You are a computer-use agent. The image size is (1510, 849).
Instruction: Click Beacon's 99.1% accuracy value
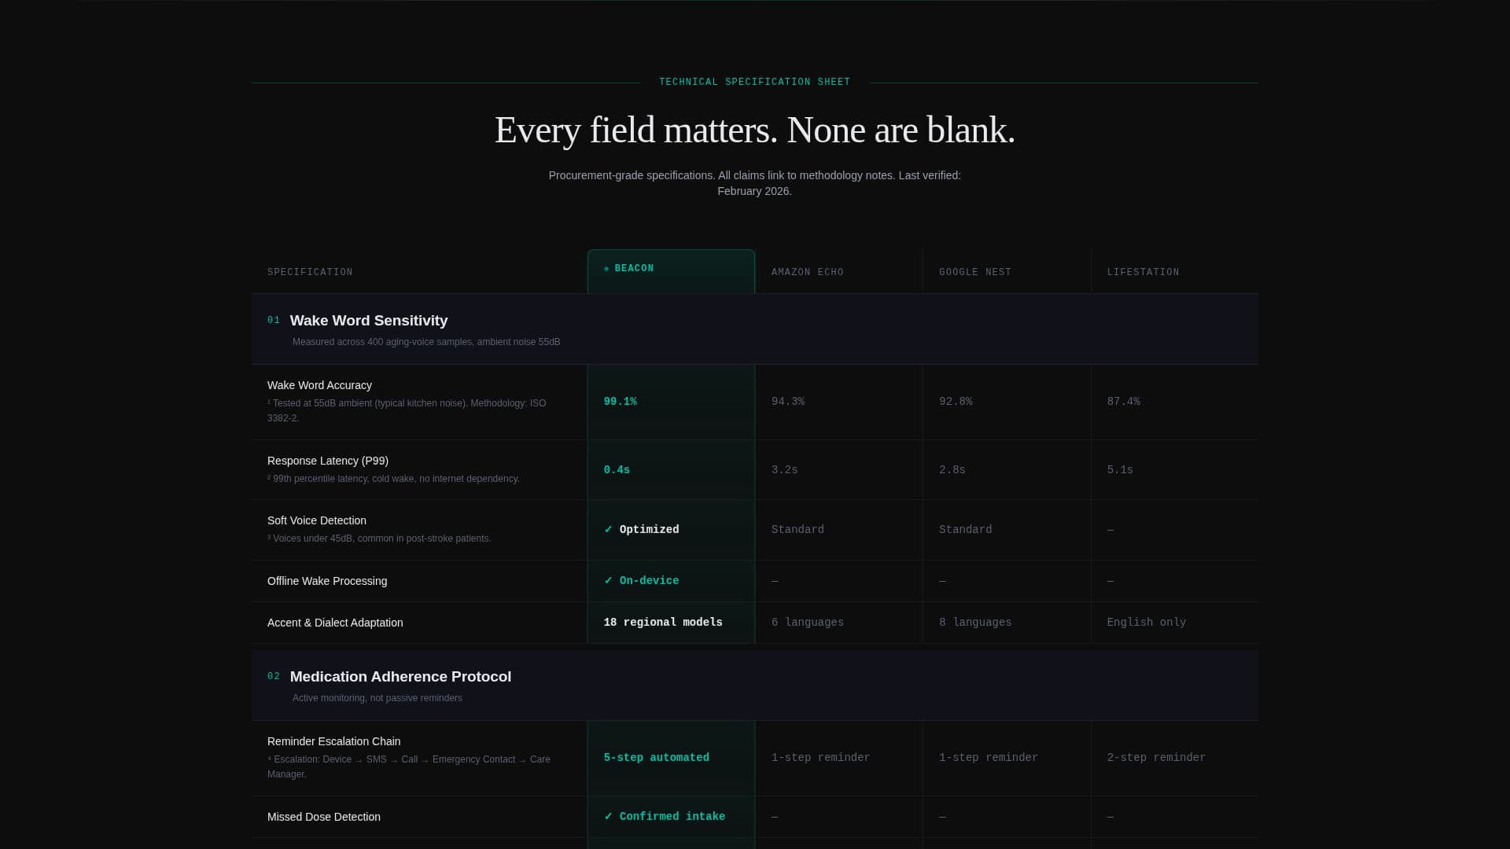621,402
